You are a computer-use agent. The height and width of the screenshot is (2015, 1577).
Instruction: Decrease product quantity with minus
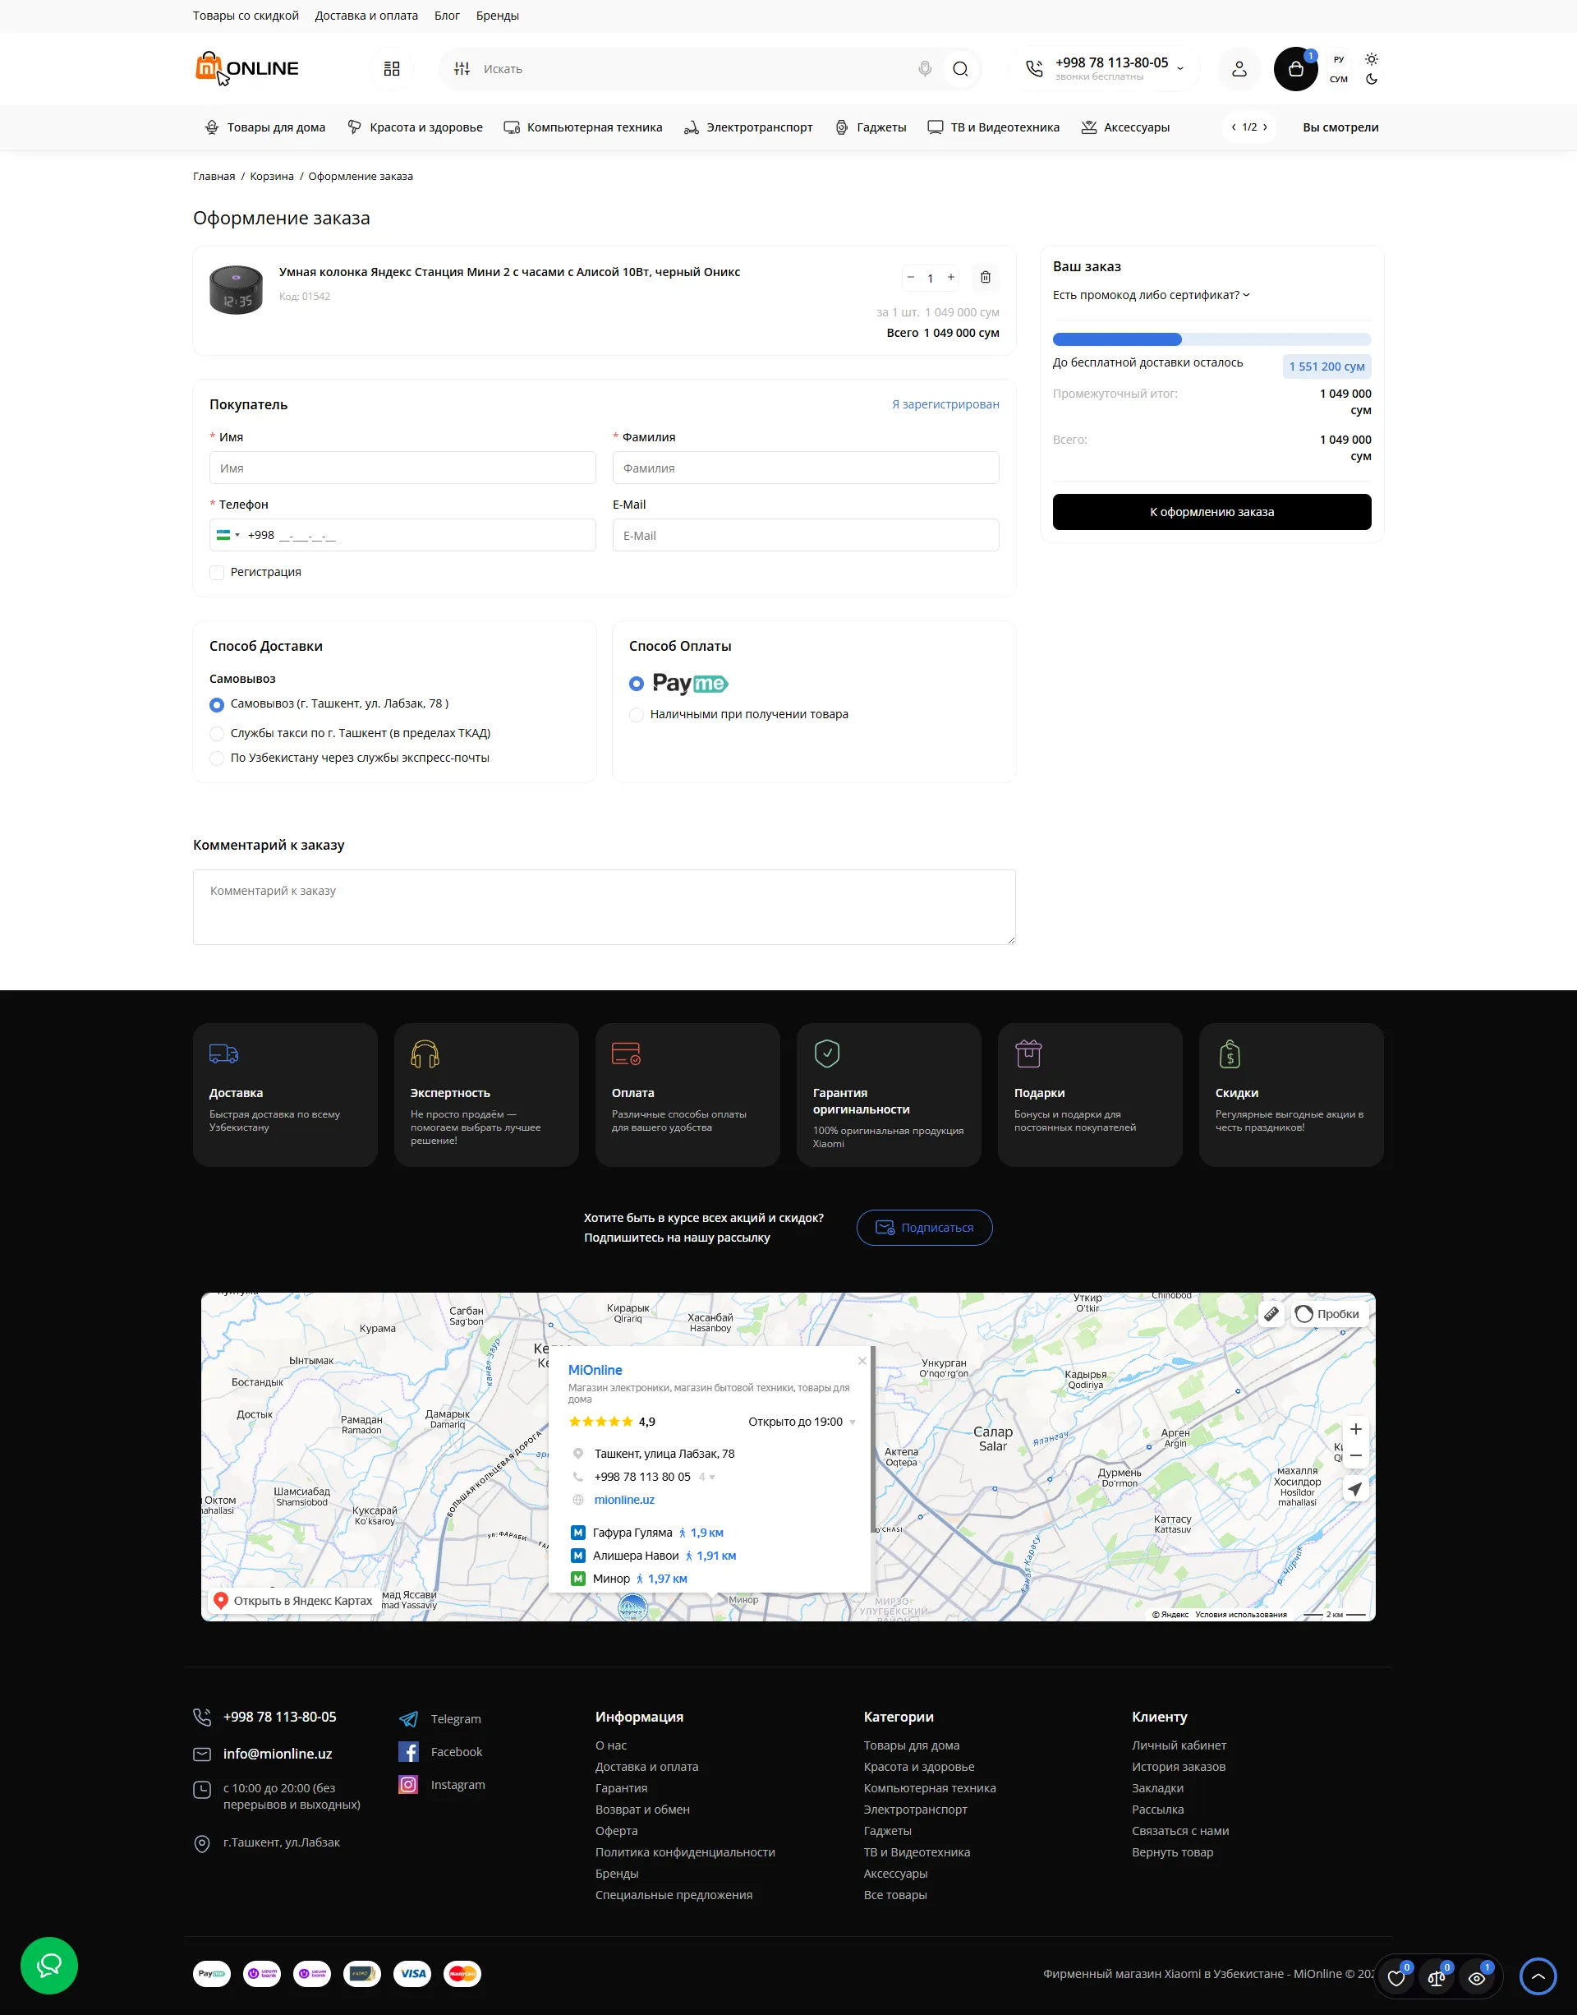[910, 277]
